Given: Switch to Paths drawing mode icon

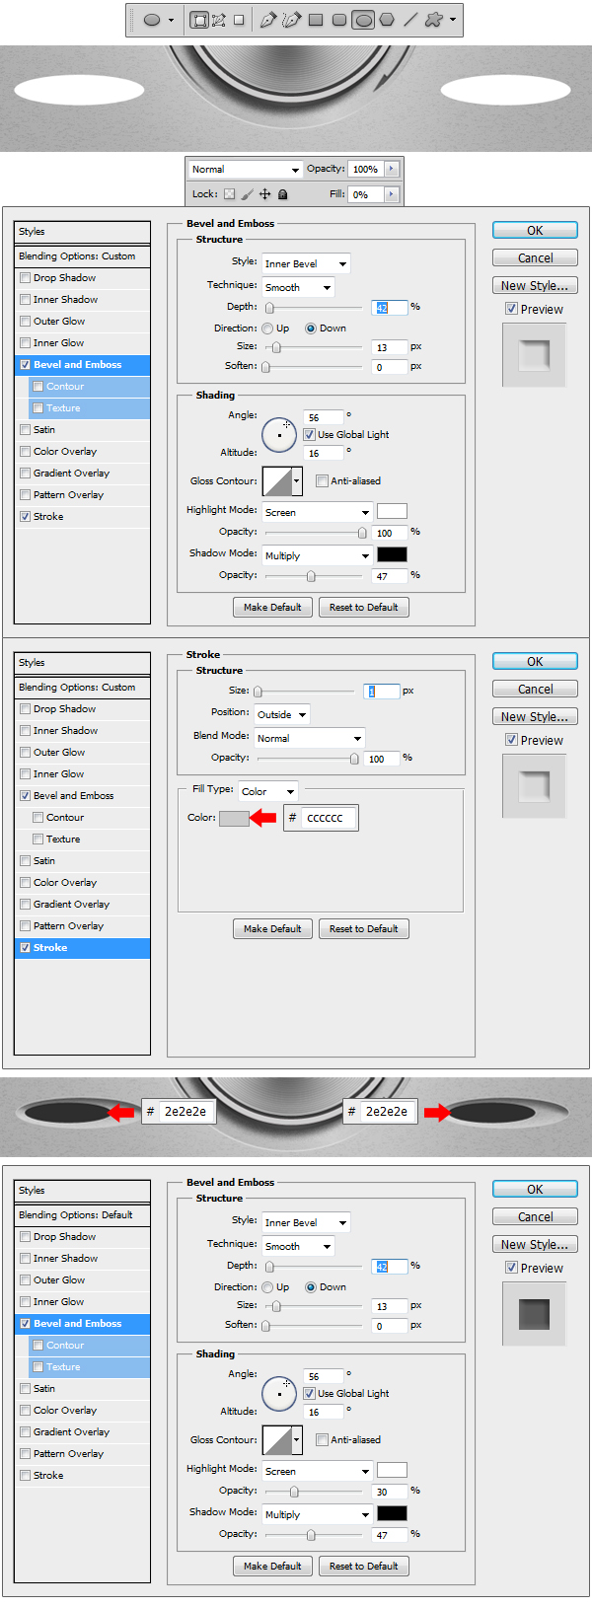Looking at the screenshot, I should pos(218,20).
